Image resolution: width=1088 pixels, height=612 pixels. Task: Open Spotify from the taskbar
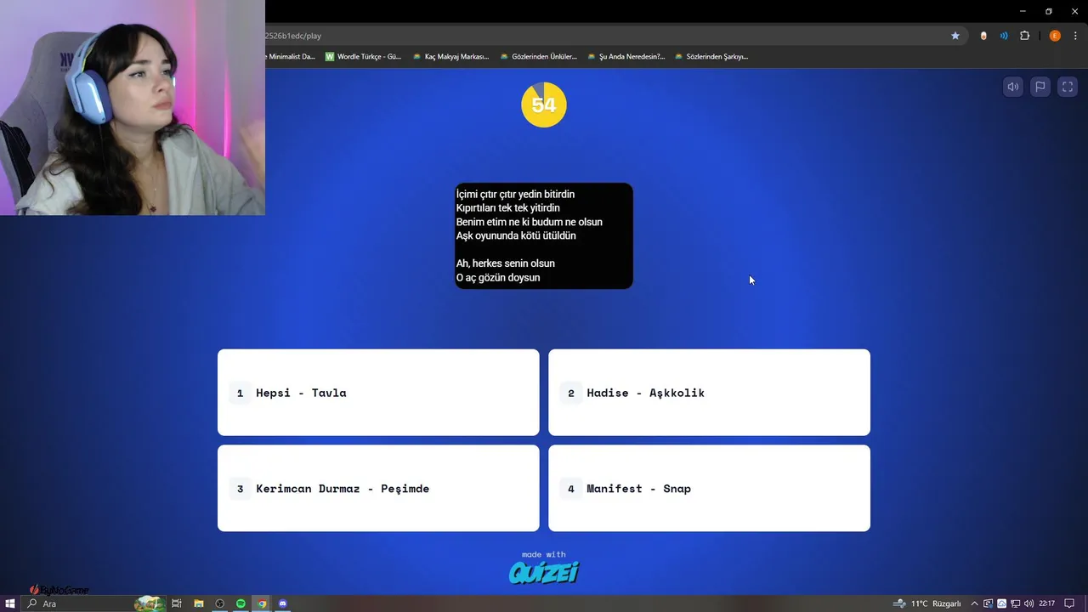click(241, 603)
